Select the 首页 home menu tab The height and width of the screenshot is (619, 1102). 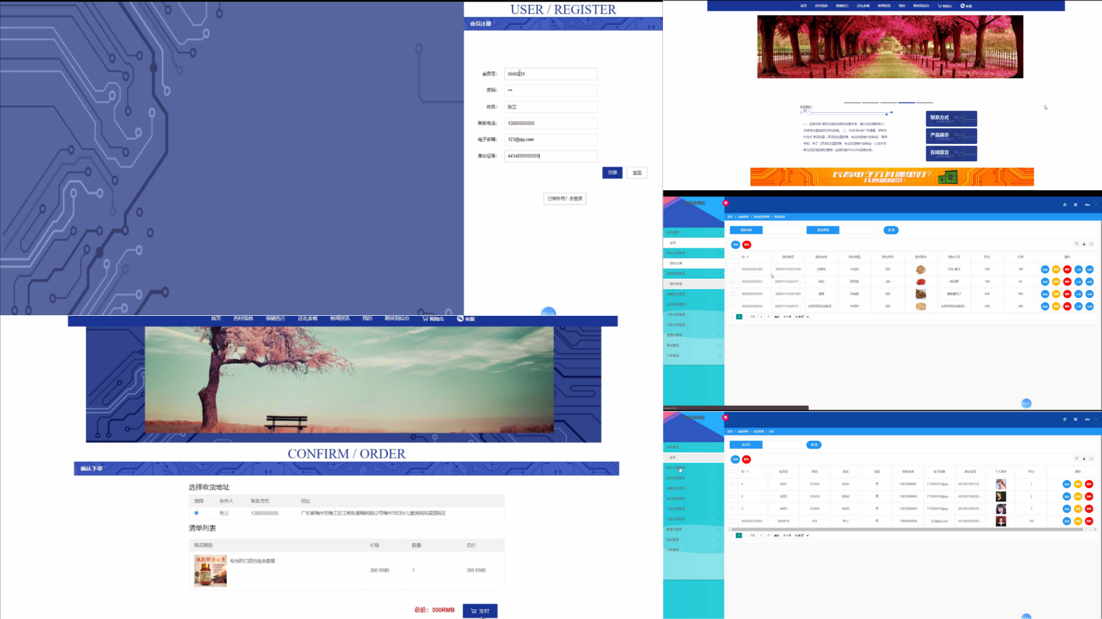click(x=216, y=318)
